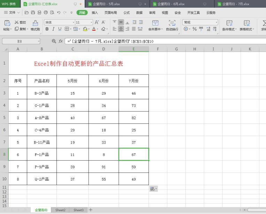Expand the Name Box dropdown
Image resolution: width=266 pixels, height=214 pixels.
38,41
